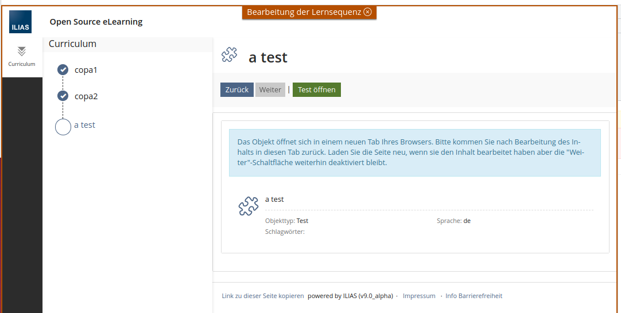Click the 'a test' page heading
The width and height of the screenshot is (621, 313).
[267, 57]
